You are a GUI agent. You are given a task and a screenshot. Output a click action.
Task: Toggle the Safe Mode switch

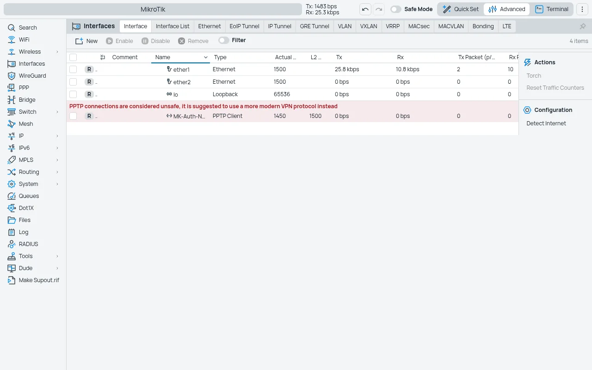point(395,9)
